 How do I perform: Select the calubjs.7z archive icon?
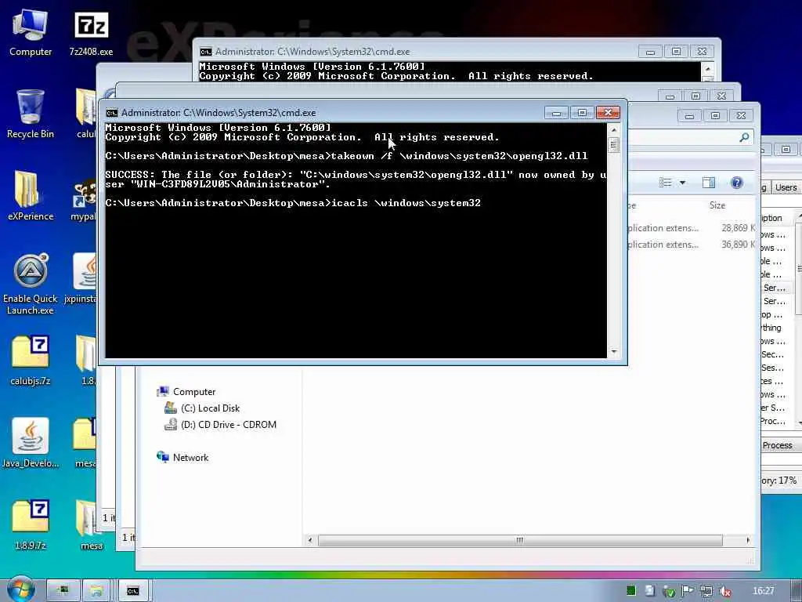[31, 361]
